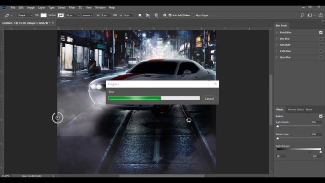The height and width of the screenshot is (183, 325).
Task: Close the Progress dialog with X
Action: click(x=215, y=84)
